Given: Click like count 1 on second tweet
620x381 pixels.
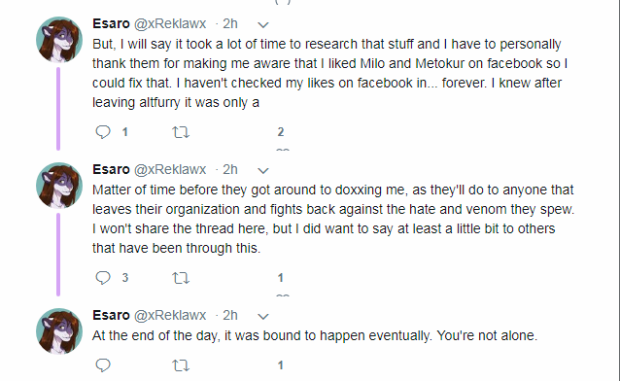Looking at the screenshot, I should click(x=280, y=278).
